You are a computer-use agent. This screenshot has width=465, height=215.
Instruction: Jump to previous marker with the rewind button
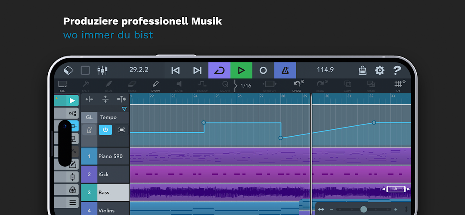(176, 70)
